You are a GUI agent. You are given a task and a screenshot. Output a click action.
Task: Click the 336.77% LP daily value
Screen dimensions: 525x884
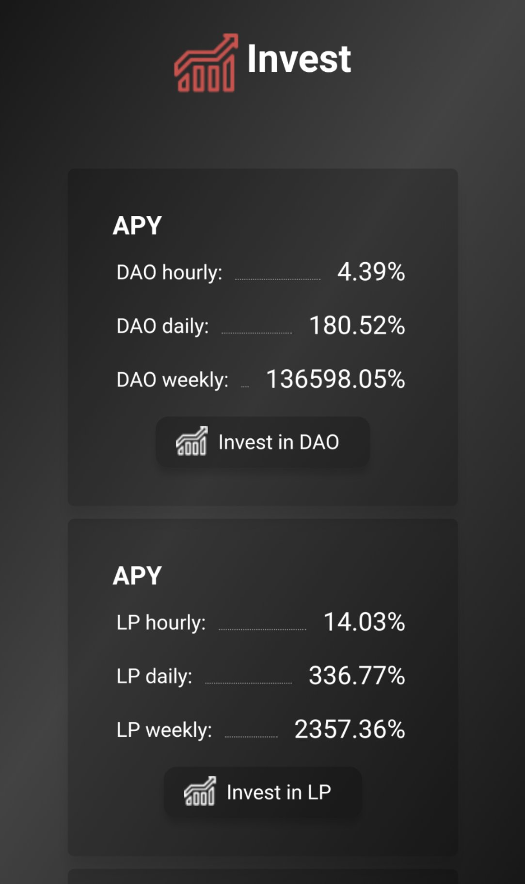click(x=357, y=676)
